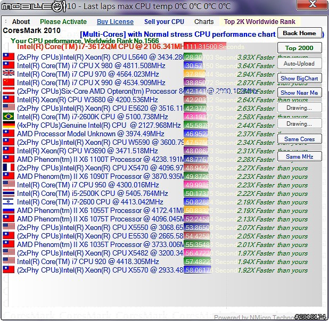Click the CoresMark 2010 heading
The width and height of the screenshot is (329, 321).
tap(32, 30)
